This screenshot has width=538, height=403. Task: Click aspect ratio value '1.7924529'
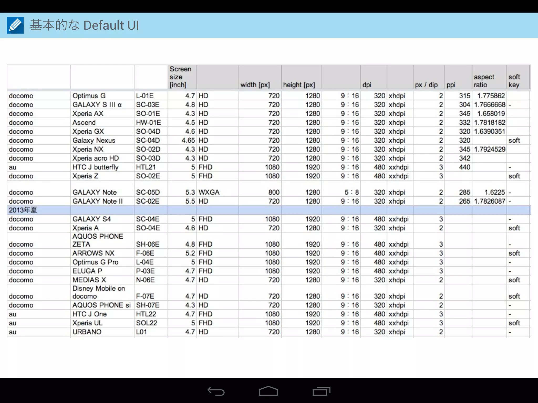[490, 149]
